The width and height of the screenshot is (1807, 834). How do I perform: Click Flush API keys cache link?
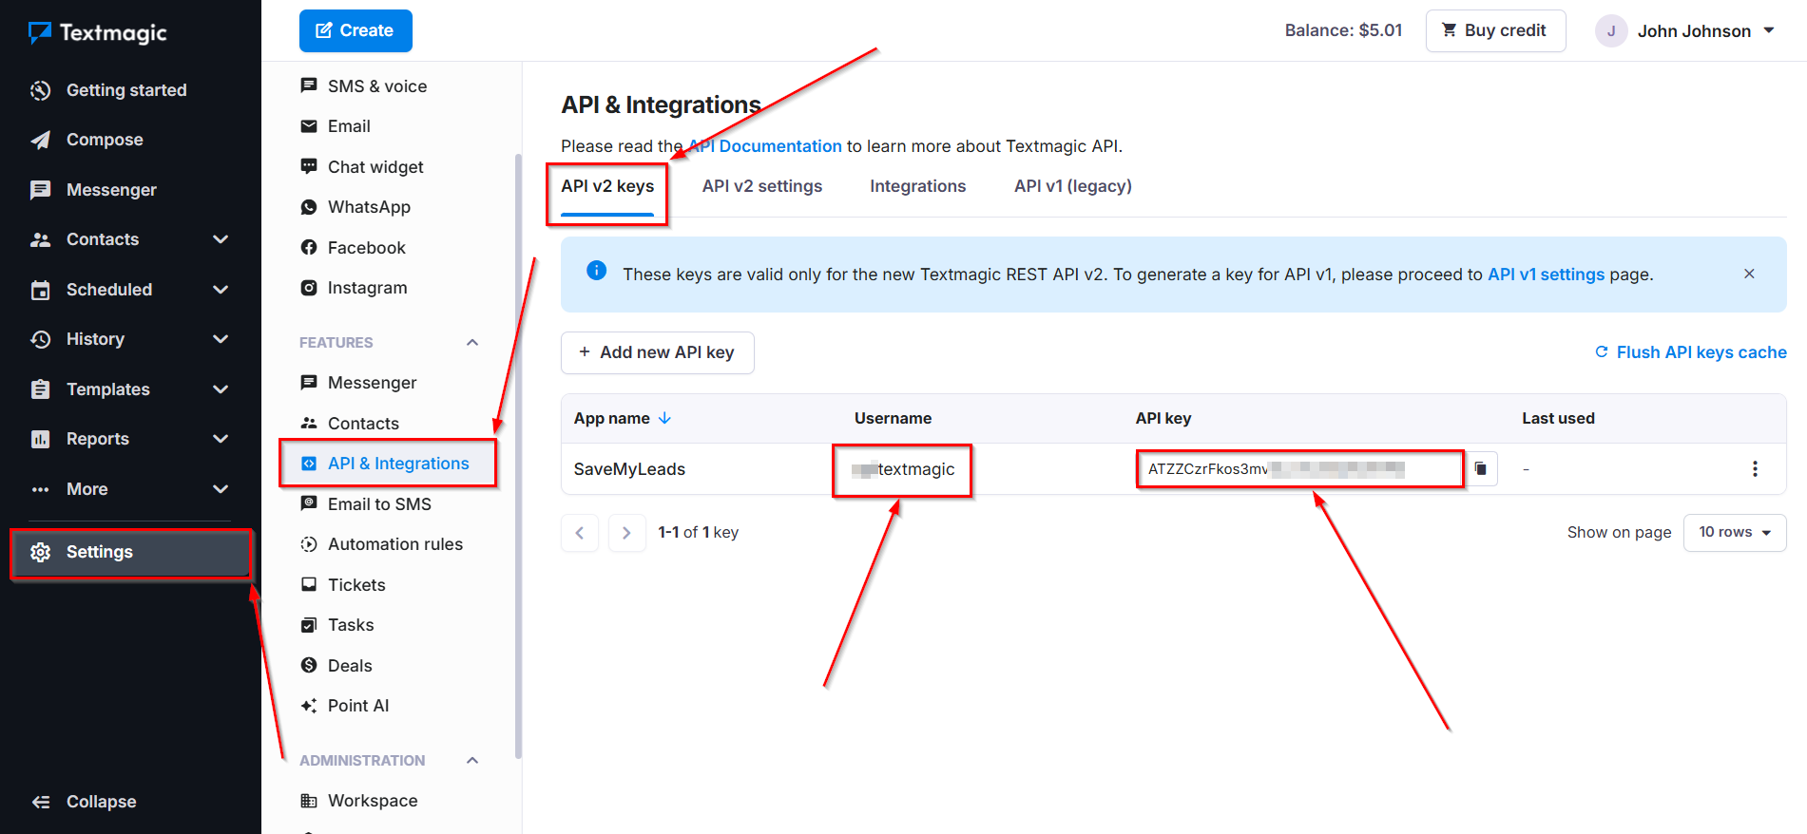(x=1690, y=352)
